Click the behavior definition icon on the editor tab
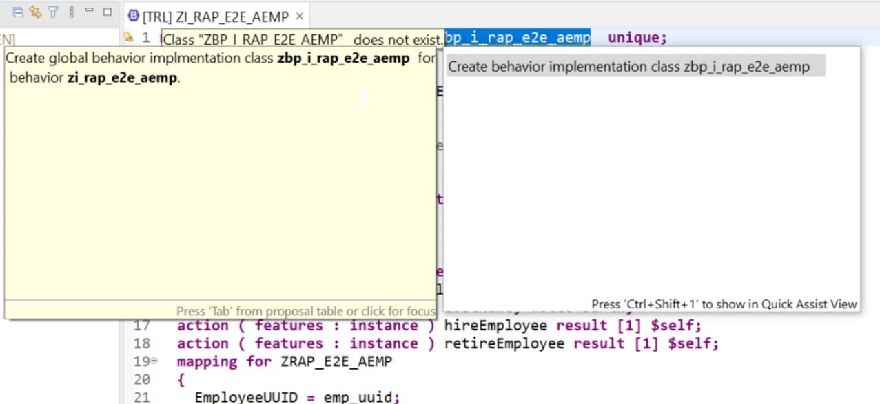 134,15
